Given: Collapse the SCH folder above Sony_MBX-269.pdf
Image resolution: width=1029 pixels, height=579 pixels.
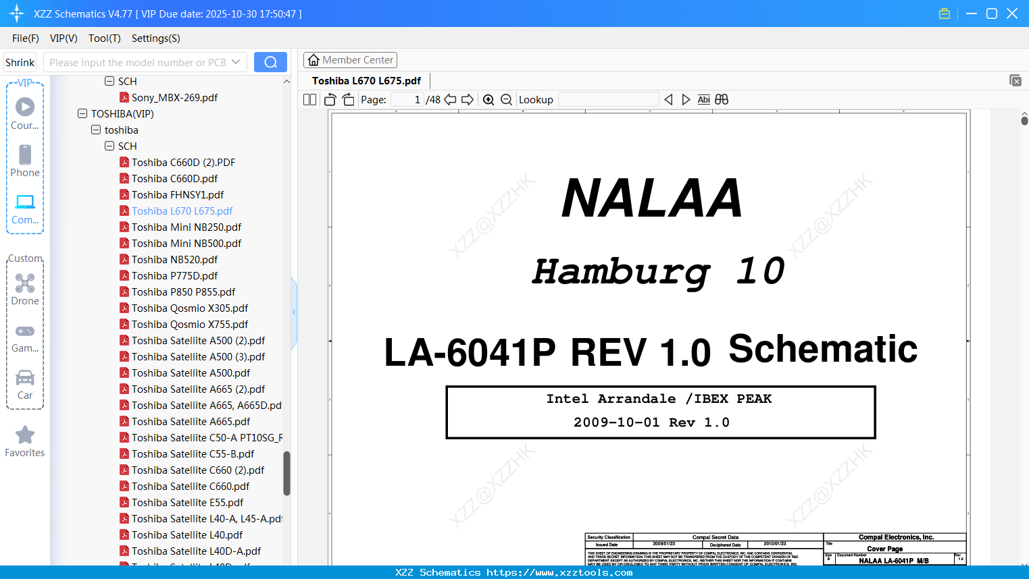Looking at the screenshot, I should 109,82.
